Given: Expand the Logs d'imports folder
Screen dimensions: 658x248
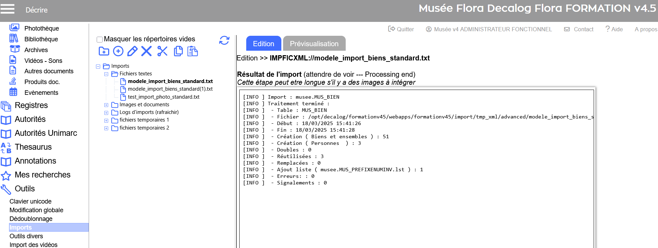Looking at the screenshot, I should (x=106, y=113).
